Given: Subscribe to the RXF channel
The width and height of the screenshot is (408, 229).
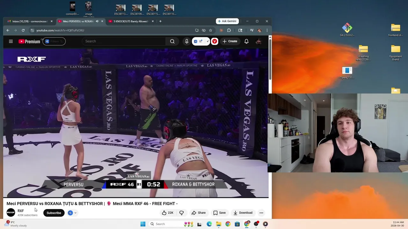Looking at the screenshot, I should tap(54, 213).
